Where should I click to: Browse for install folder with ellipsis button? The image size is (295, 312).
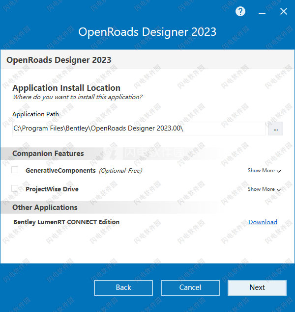click(276, 129)
